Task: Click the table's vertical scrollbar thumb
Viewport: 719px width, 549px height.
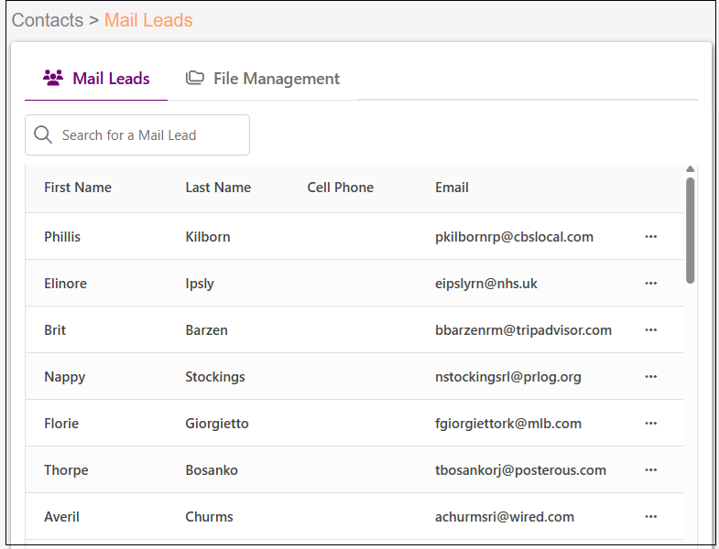Action: [690, 231]
